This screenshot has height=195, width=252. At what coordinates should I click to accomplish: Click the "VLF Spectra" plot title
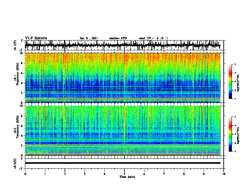coord(36,38)
